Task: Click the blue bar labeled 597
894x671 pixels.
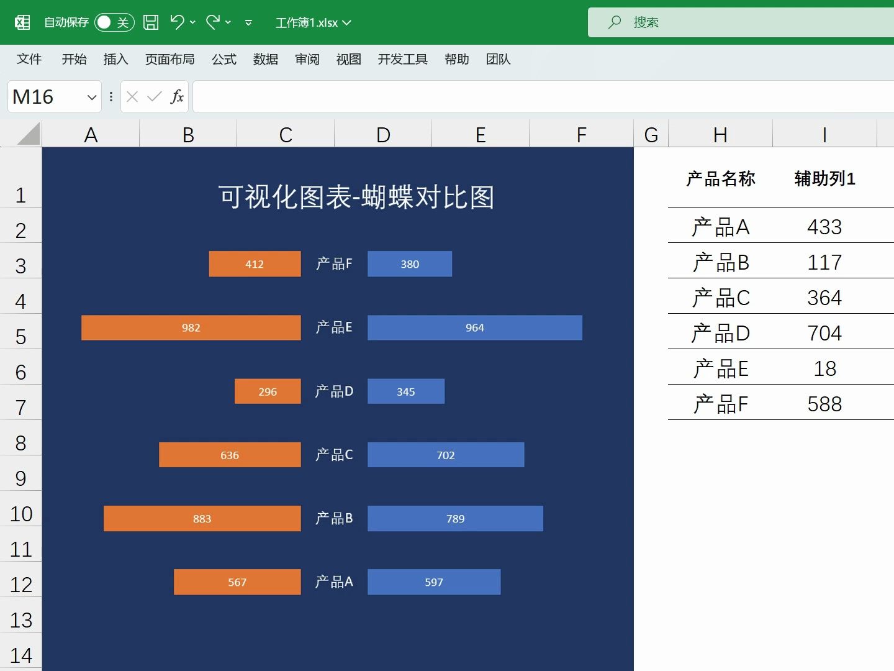Action: (x=434, y=582)
